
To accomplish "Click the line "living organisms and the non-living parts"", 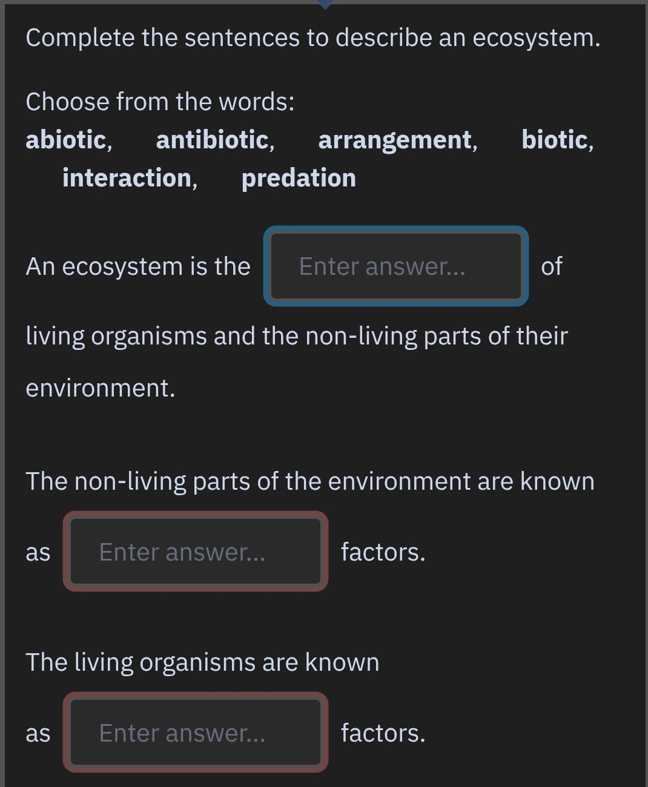I will pyautogui.click(x=296, y=336).
